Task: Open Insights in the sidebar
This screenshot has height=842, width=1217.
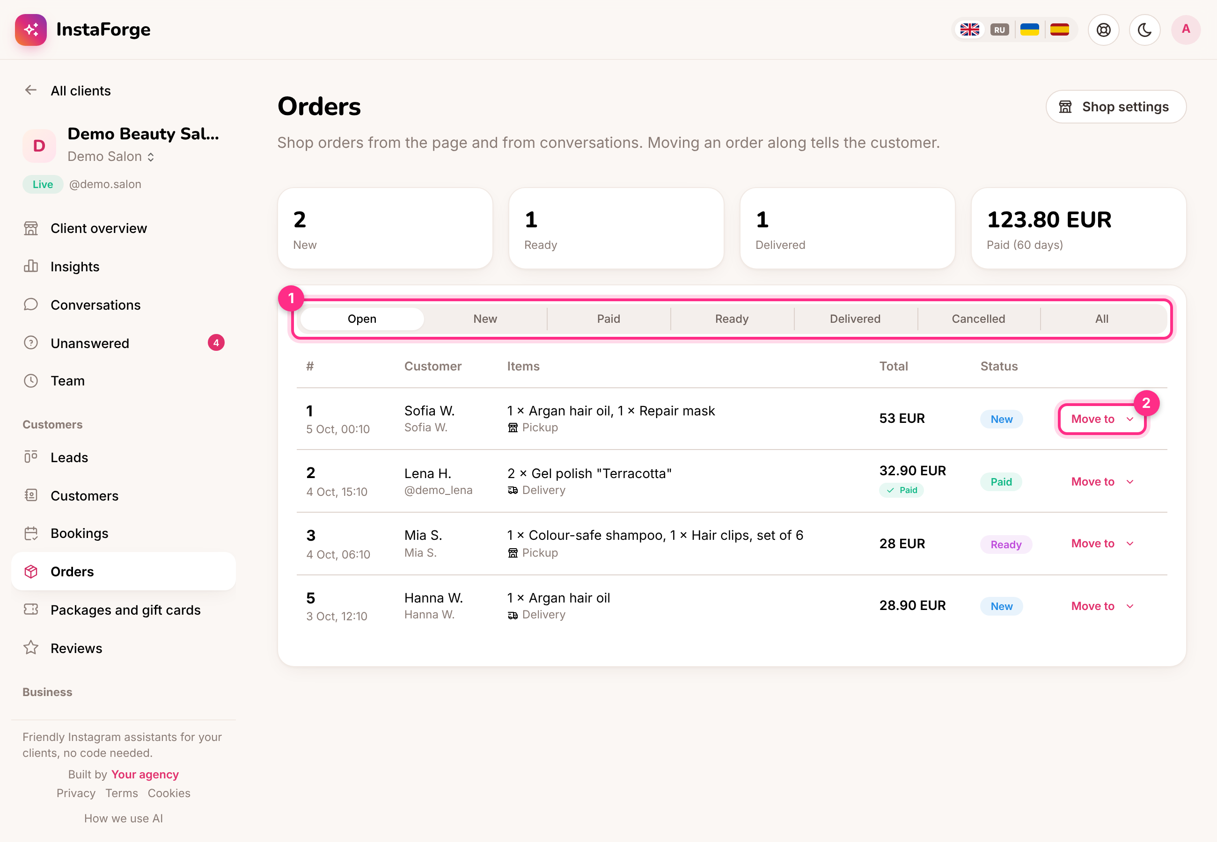Action: [124, 267]
